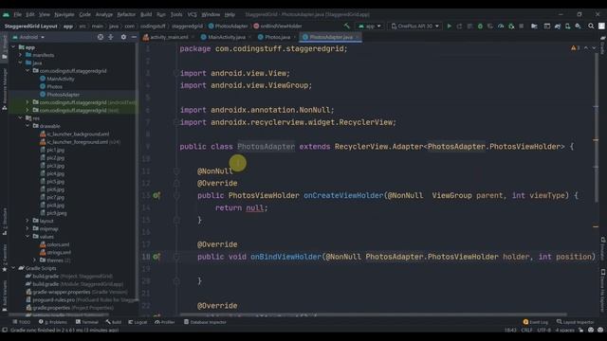
Task: Open the Build menu
Action: pos(146,14)
